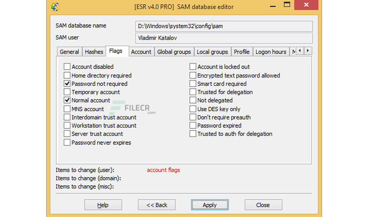The height and width of the screenshot is (217, 375).
Task: Minimize the SAM database editor window
Action: point(273,6)
